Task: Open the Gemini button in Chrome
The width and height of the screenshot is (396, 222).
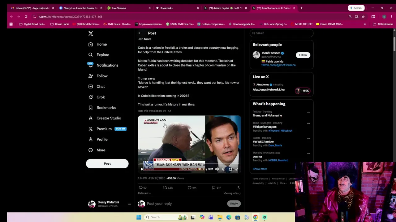Action: click(x=356, y=8)
